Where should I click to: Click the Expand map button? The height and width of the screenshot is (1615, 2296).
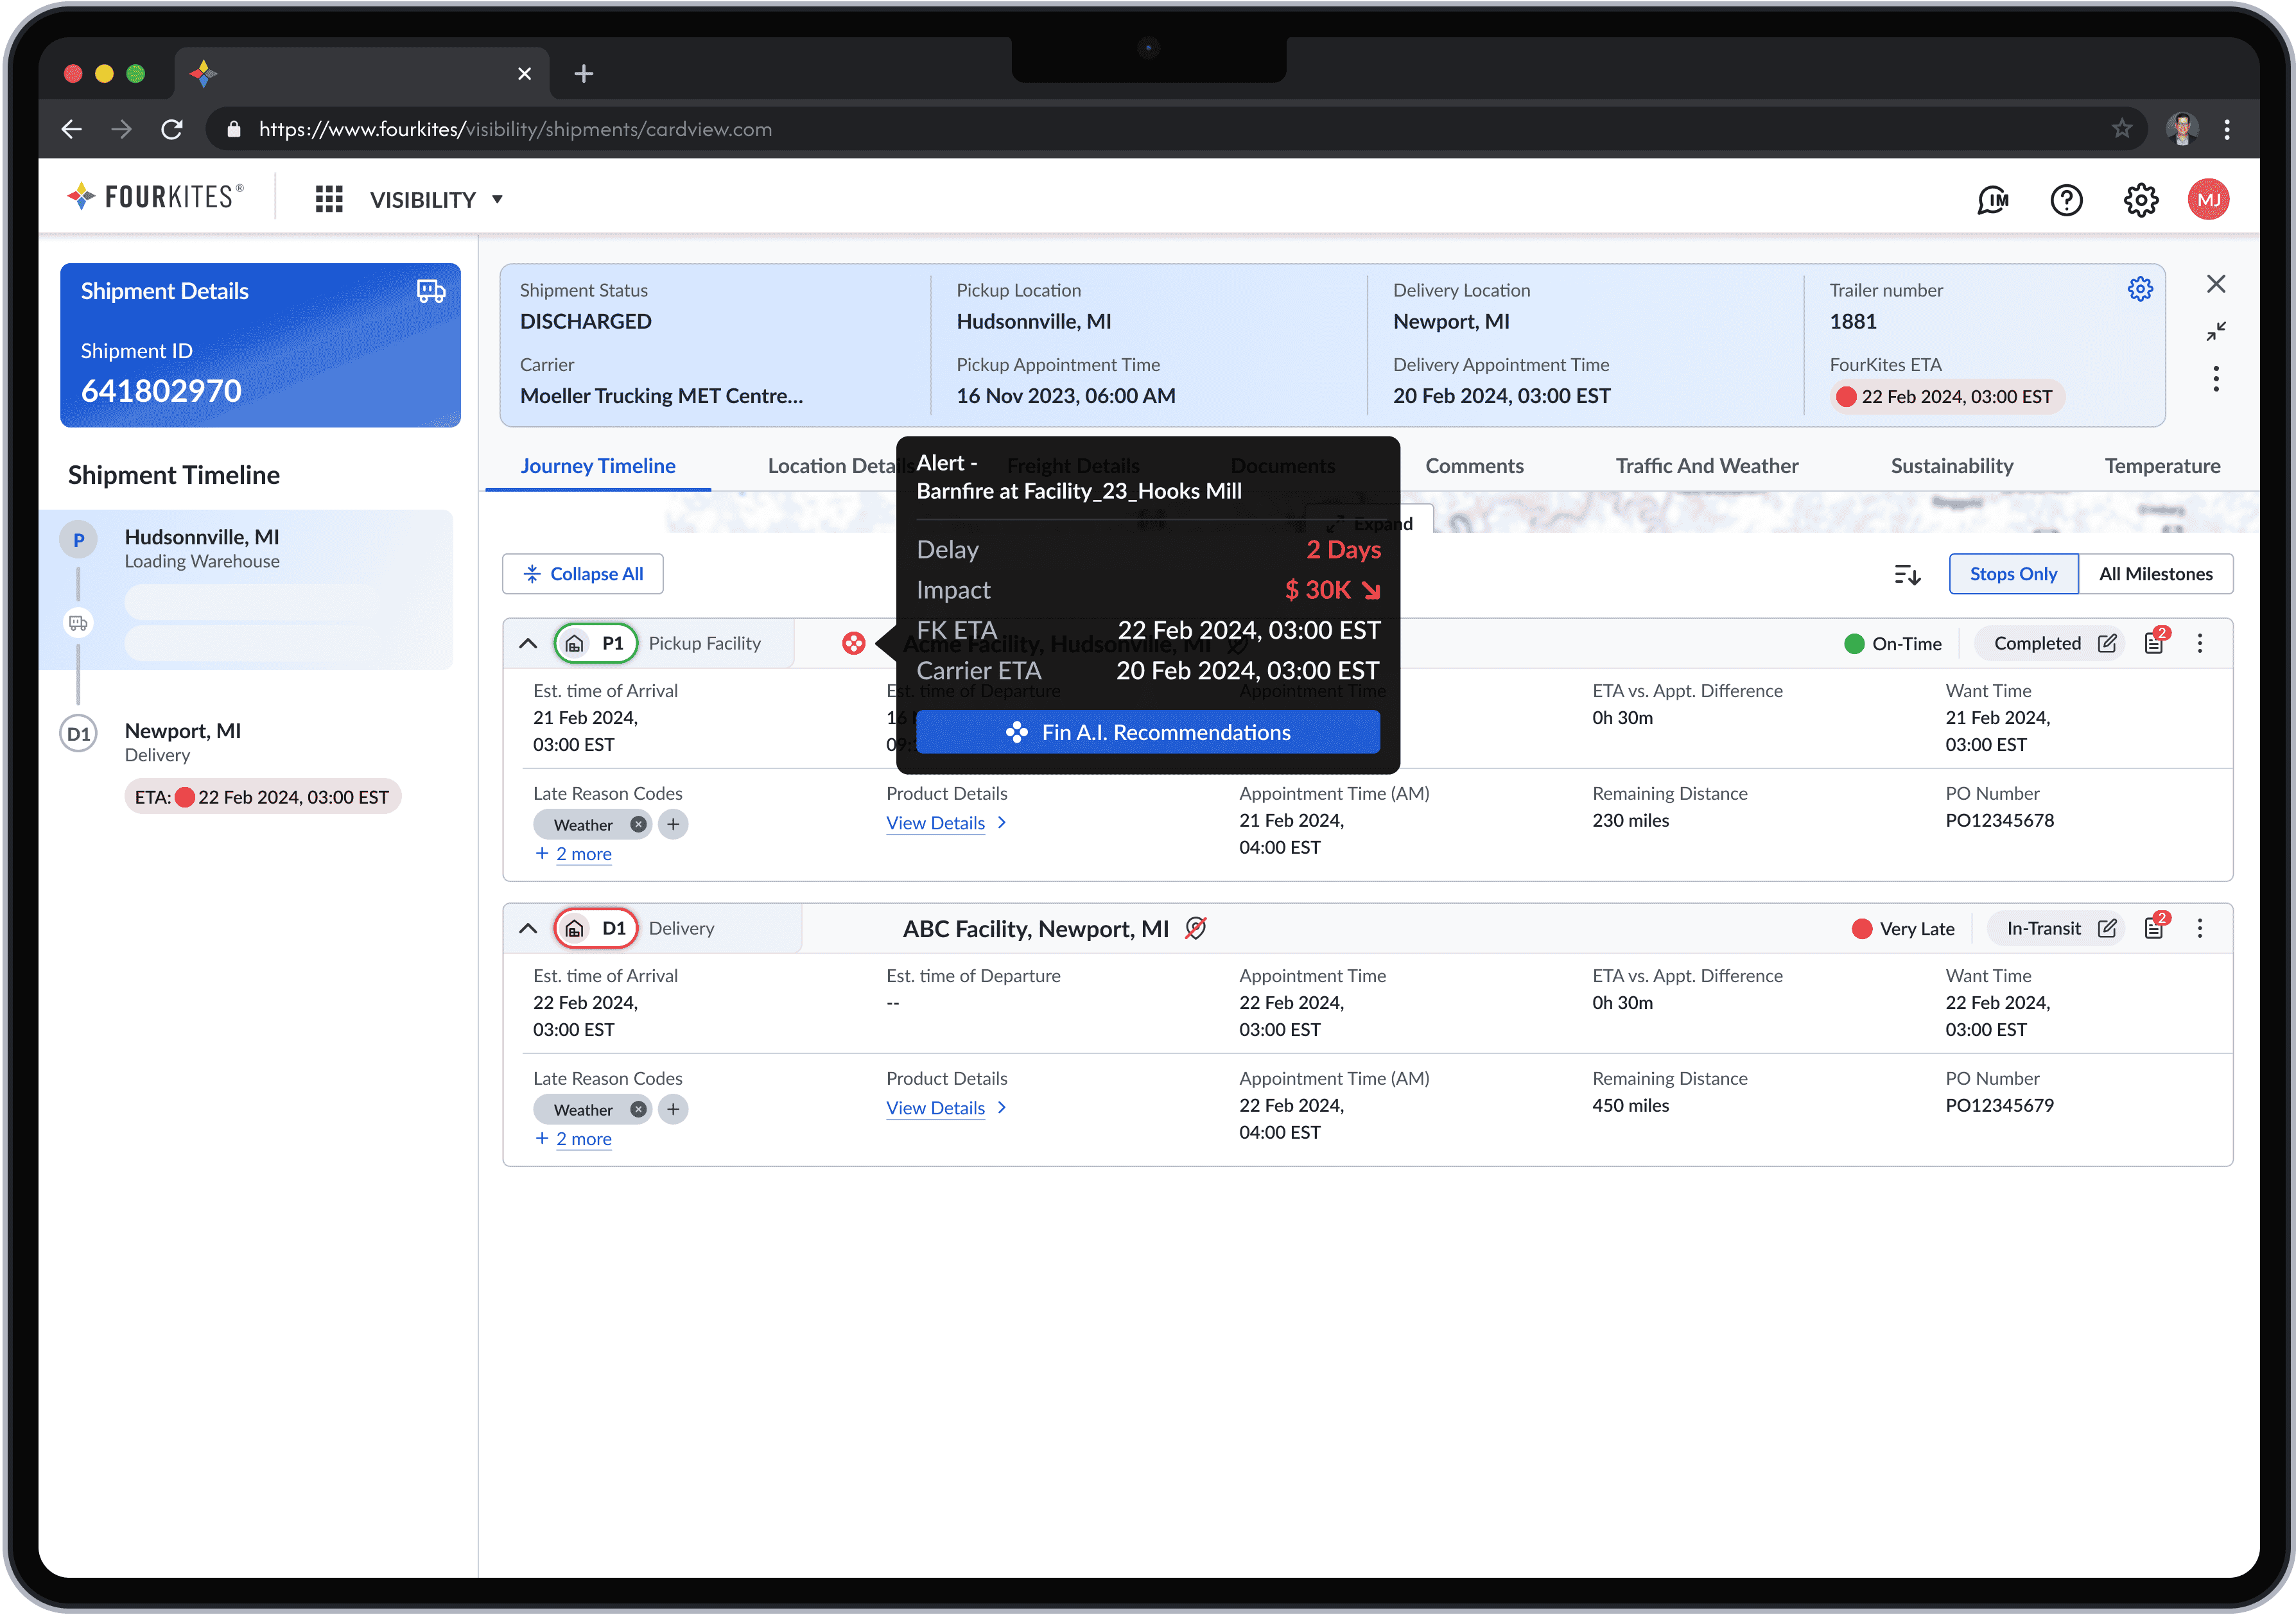[x=1370, y=523]
